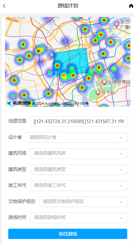Open the 文物保护级别 dropdown
The width and height of the screenshot is (134, 245).
click(x=83, y=202)
